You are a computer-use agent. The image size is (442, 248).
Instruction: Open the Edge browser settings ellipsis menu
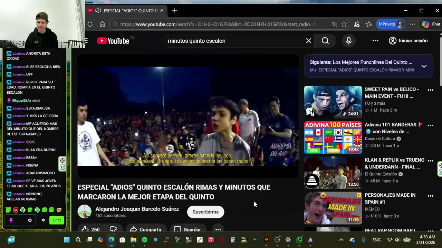[x=412, y=24]
